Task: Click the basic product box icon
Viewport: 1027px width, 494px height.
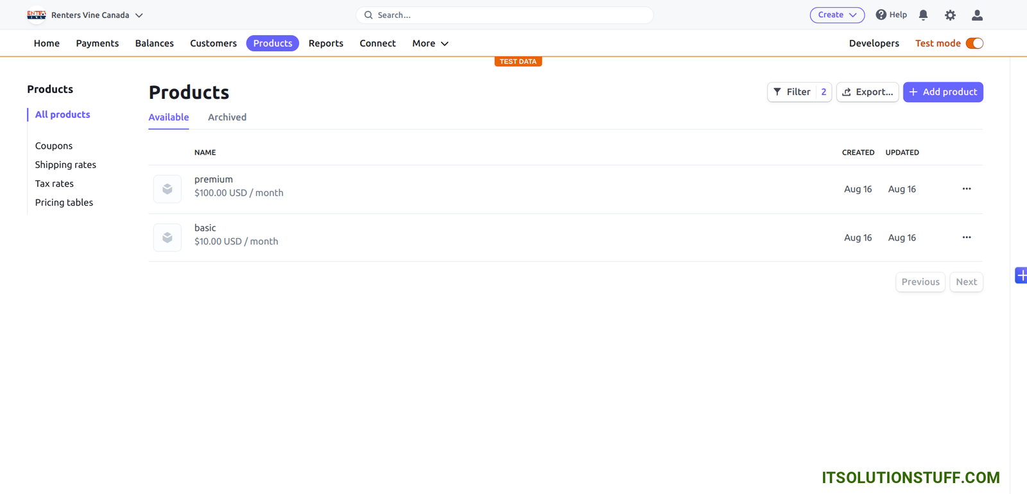Action: pyautogui.click(x=168, y=238)
